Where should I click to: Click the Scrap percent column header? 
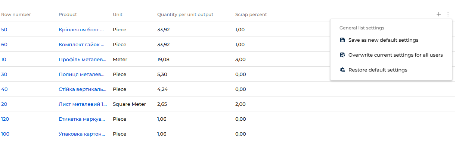[x=251, y=15]
